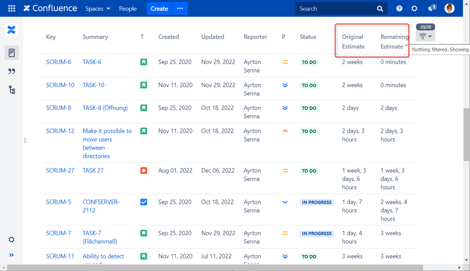
Task: Open the SCRUM-11 issue key link
Action: click(60, 256)
